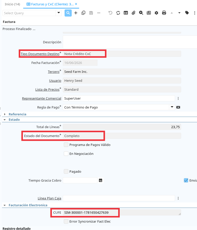Toggle Error Syncronizar Fact Elec checkbox
Viewport: 197px width, 230px height.
click(x=66, y=221)
